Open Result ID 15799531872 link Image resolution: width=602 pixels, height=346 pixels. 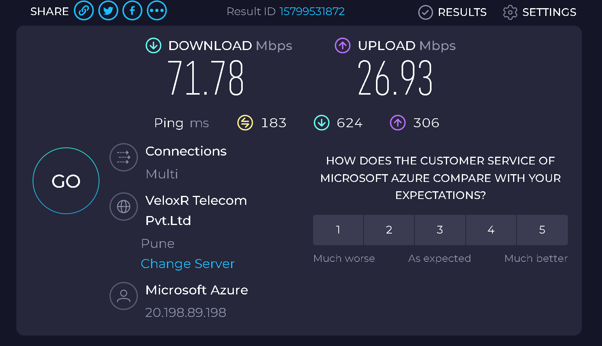click(x=312, y=11)
